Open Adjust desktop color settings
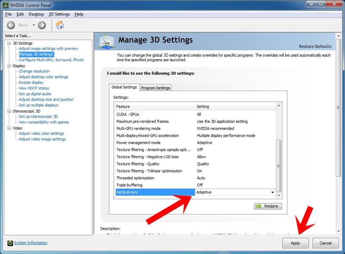The height and width of the screenshot is (254, 345). (x=44, y=77)
